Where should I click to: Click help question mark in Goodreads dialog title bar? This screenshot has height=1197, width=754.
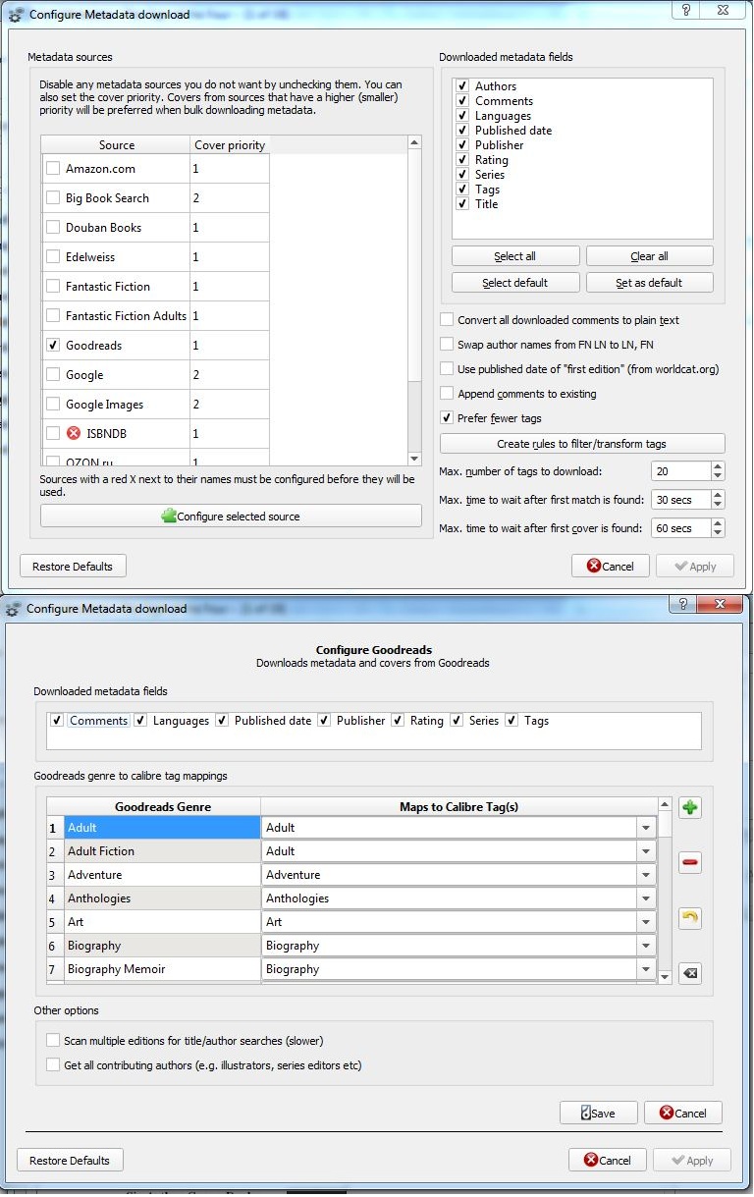[x=681, y=603]
